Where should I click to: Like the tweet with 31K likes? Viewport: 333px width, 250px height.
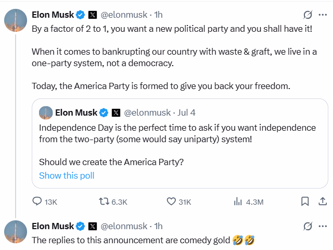point(171,202)
